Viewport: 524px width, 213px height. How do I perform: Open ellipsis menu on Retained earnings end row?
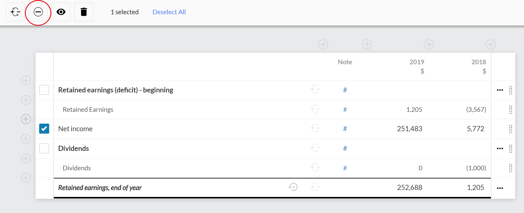(500, 188)
